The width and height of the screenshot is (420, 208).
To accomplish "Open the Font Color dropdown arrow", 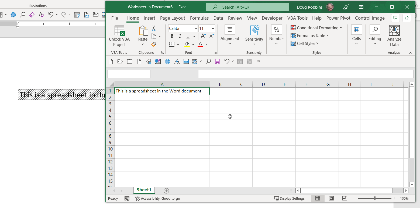I will (206, 44).
